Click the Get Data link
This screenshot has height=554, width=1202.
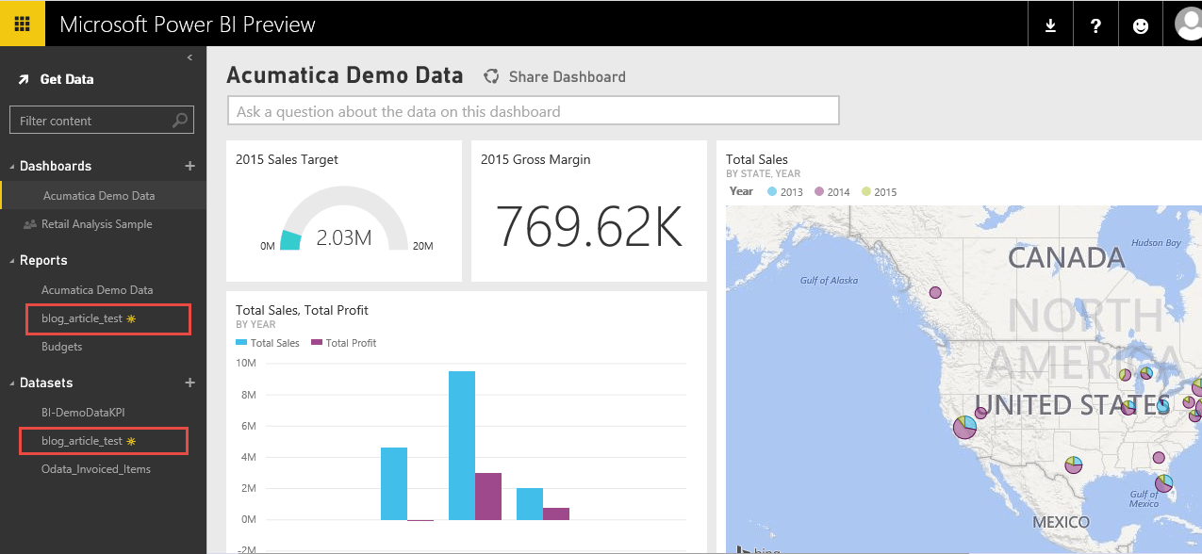tap(67, 80)
